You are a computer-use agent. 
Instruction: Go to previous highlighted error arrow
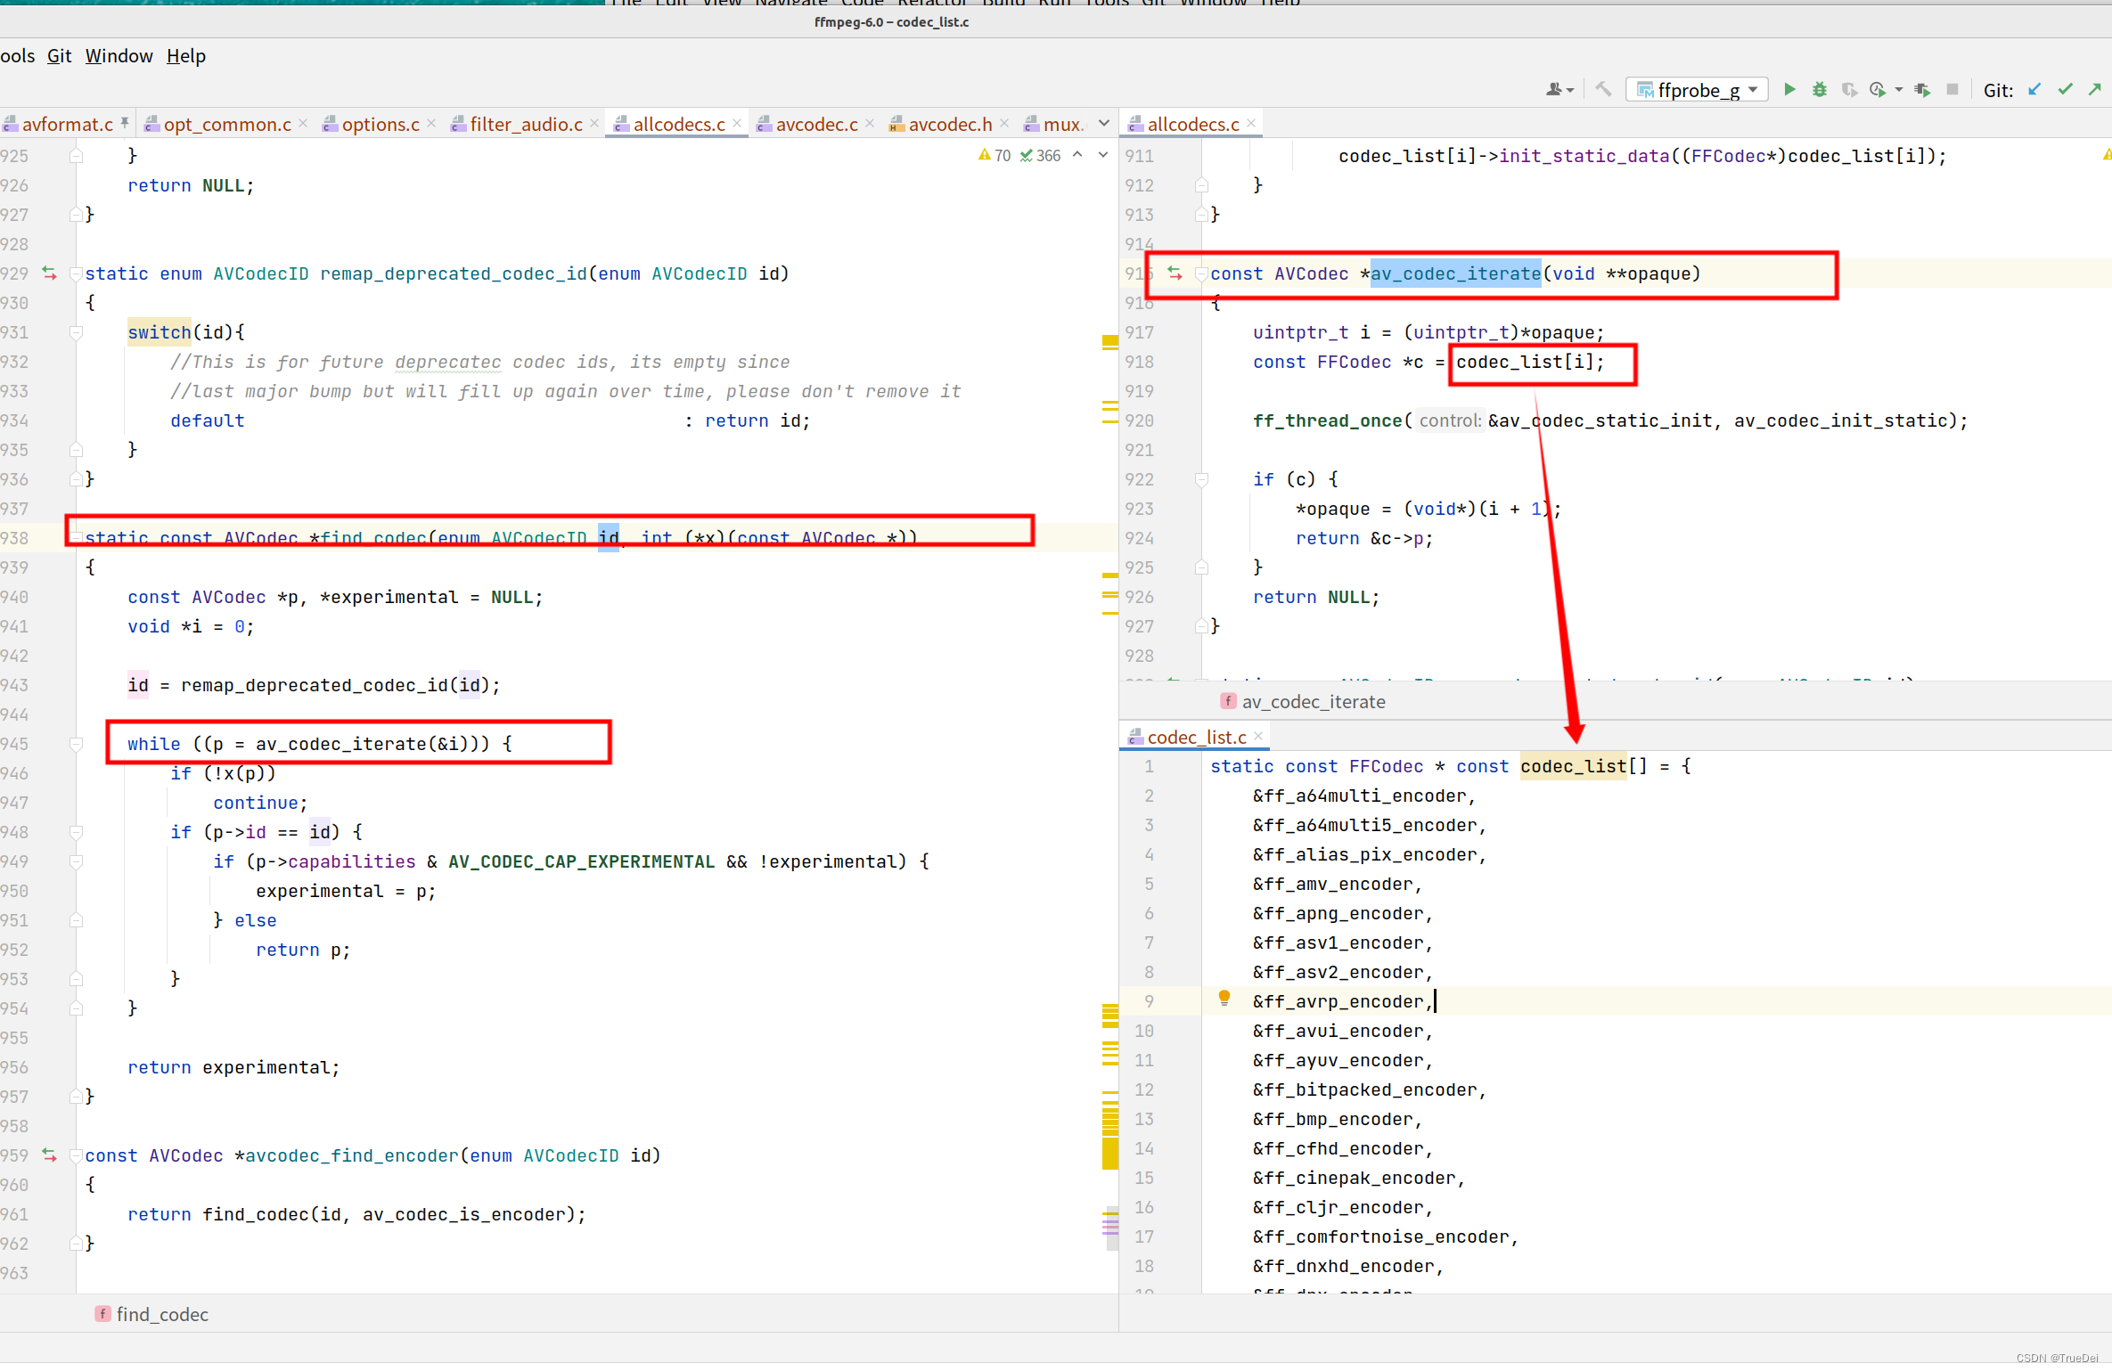(x=1078, y=155)
